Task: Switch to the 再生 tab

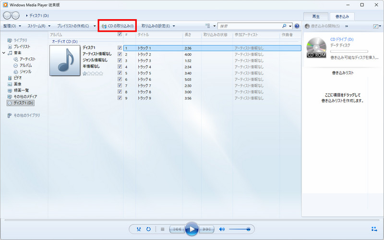Action: click(316, 16)
